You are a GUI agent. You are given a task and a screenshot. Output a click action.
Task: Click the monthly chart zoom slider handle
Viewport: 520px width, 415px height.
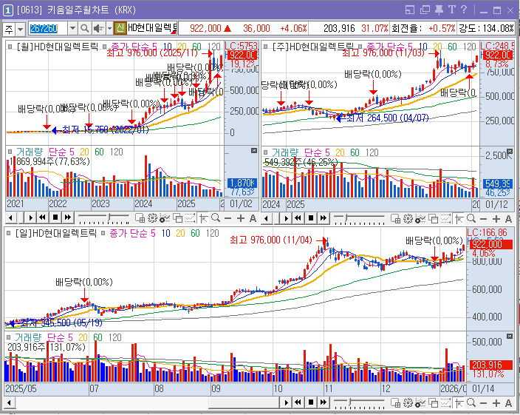pos(109,217)
